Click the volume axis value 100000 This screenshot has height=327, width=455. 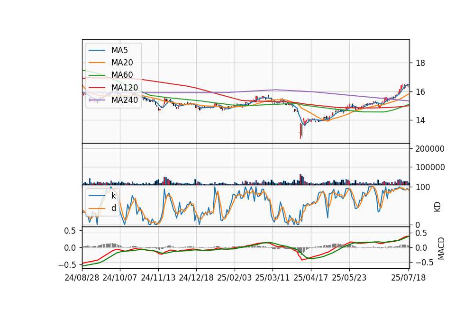(430, 167)
